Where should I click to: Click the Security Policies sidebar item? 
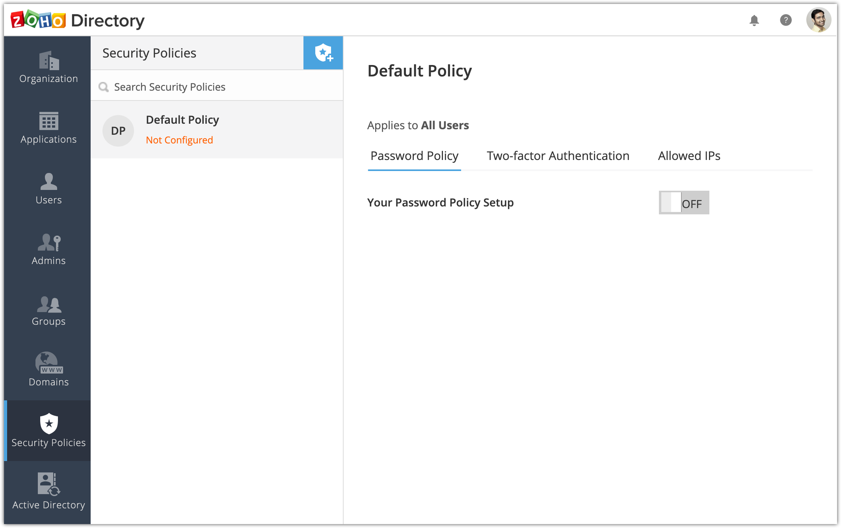[48, 431]
